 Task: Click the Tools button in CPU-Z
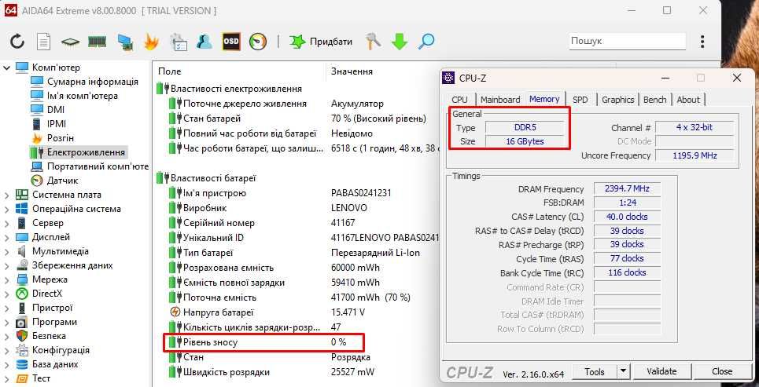click(x=594, y=371)
